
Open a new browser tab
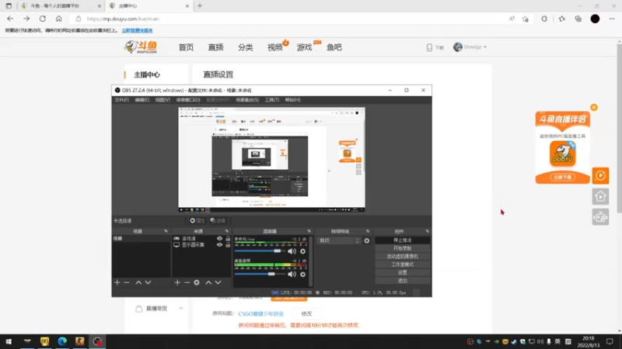pos(200,6)
